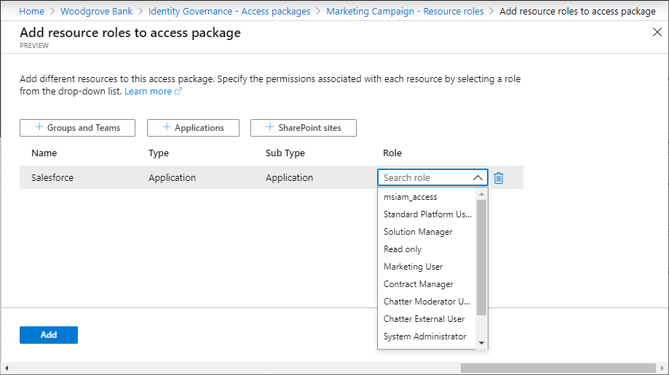Select Standard Platform User role

[427, 214]
